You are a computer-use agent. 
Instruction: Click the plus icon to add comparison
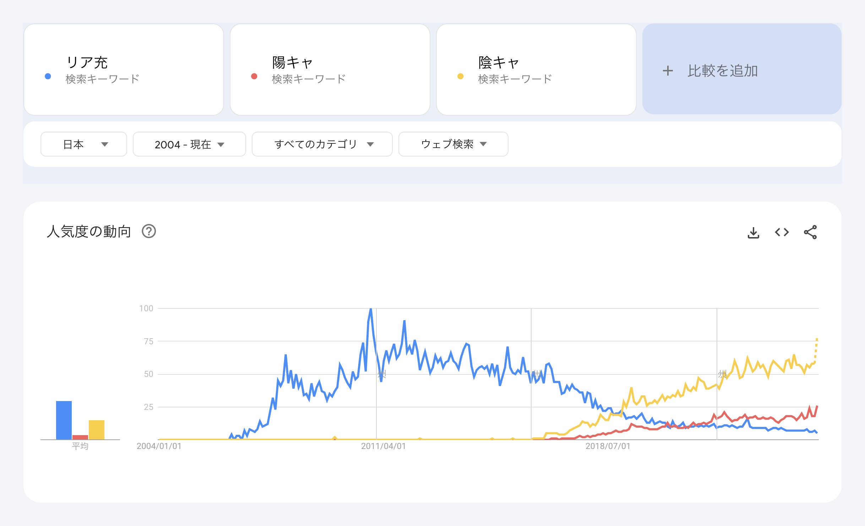tap(668, 71)
